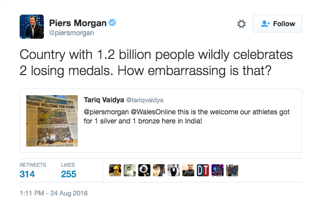321x201 pixels.
Task: Click the @tariqvaidya handle in quoted tweet
Action: pyautogui.click(x=145, y=100)
